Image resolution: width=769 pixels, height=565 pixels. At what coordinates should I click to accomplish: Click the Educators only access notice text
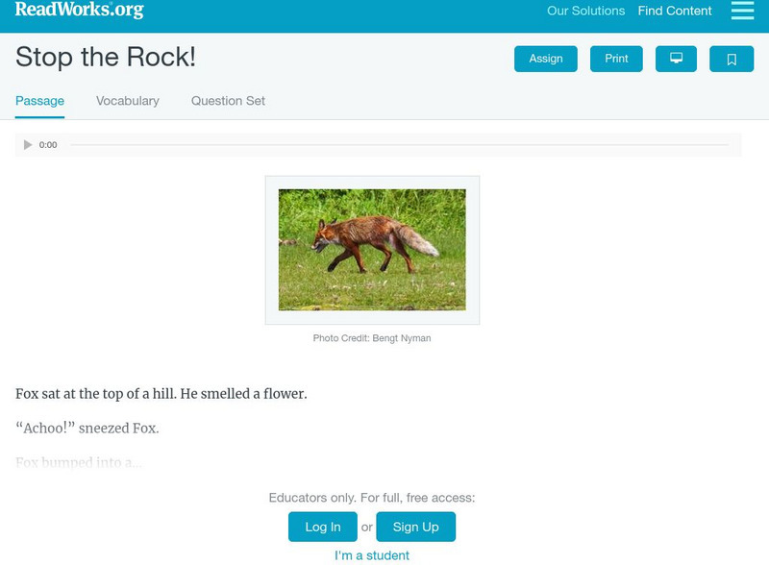[x=372, y=498]
